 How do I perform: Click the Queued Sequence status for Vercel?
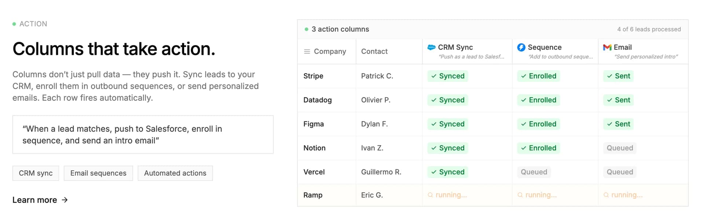point(534,172)
